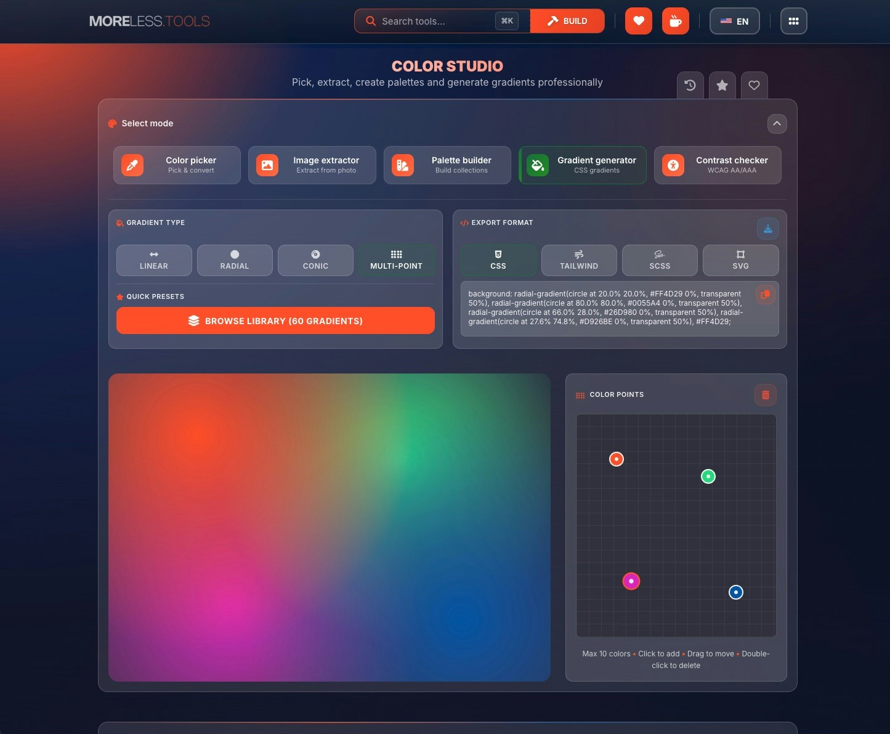Open the apps grid icon

click(793, 20)
